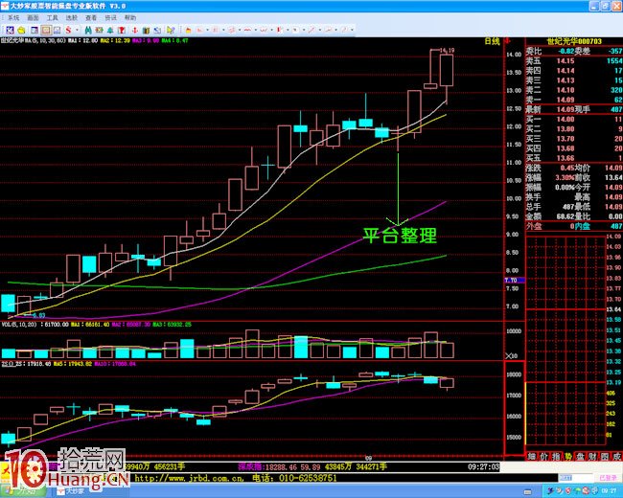Click the highlighted chart-window toolbar icon
The width and height of the screenshot is (623, 498).
pyautogui.click(x=46, y=30)
